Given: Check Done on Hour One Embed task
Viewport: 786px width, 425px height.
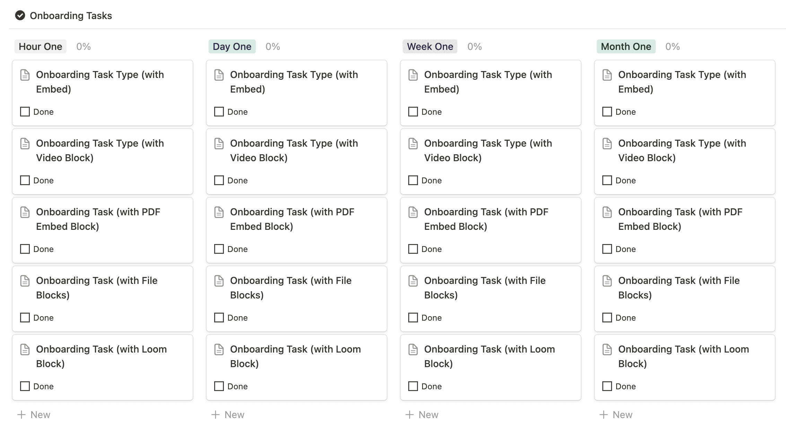Looking at the screenshot, I should pyautogui.click(x=25, y=112).
